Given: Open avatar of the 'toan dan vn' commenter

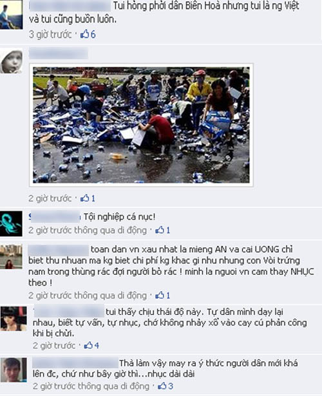Looking at the screenshot, I should click(x=11, y=256).
